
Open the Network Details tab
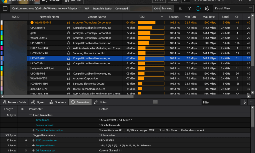[14, 102]
